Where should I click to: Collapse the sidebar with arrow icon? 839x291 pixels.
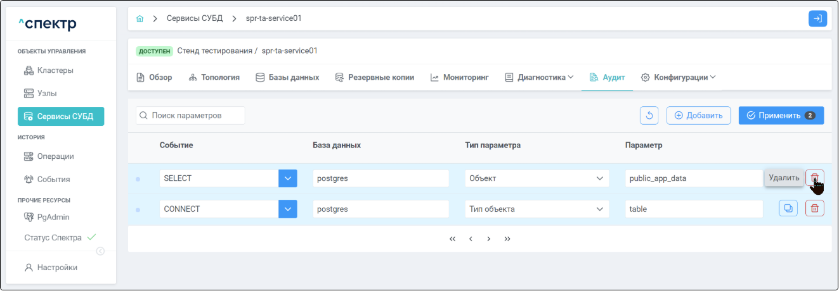100,251
